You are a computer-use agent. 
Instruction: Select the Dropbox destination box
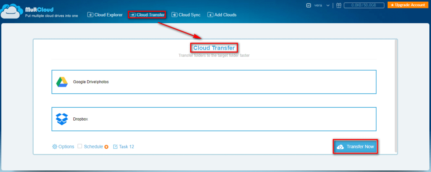tap(214, 119)
